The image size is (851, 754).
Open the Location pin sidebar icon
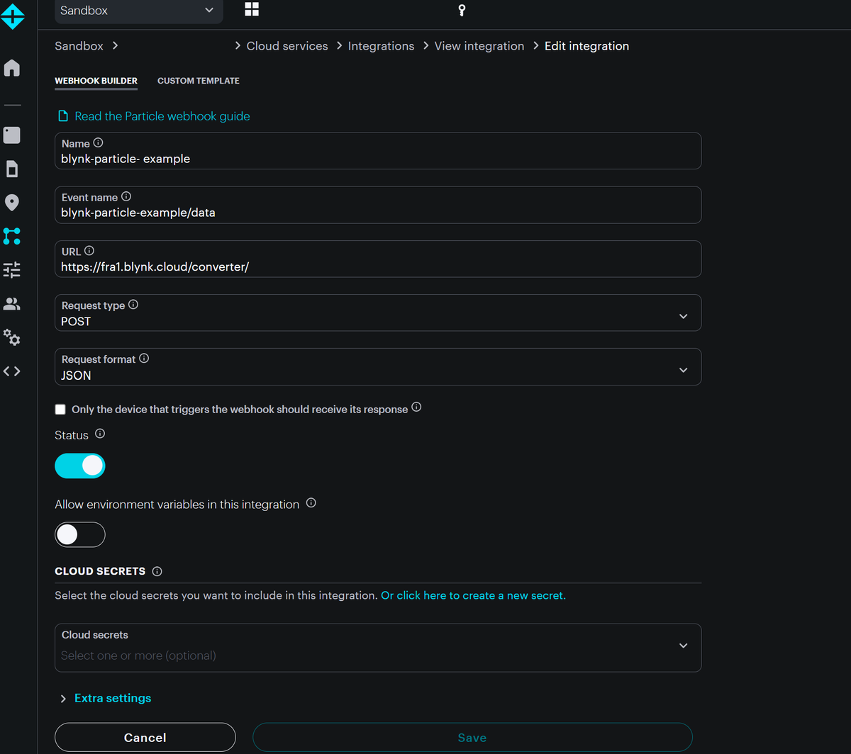(x=12, y=203)
